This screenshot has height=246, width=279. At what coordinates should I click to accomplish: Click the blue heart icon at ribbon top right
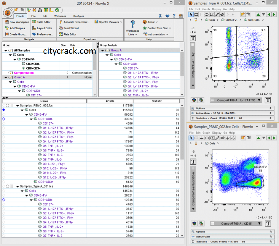[168, 16]
